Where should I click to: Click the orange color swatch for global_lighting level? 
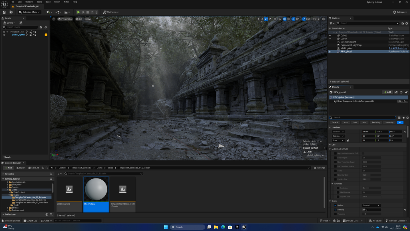[46, 34]
